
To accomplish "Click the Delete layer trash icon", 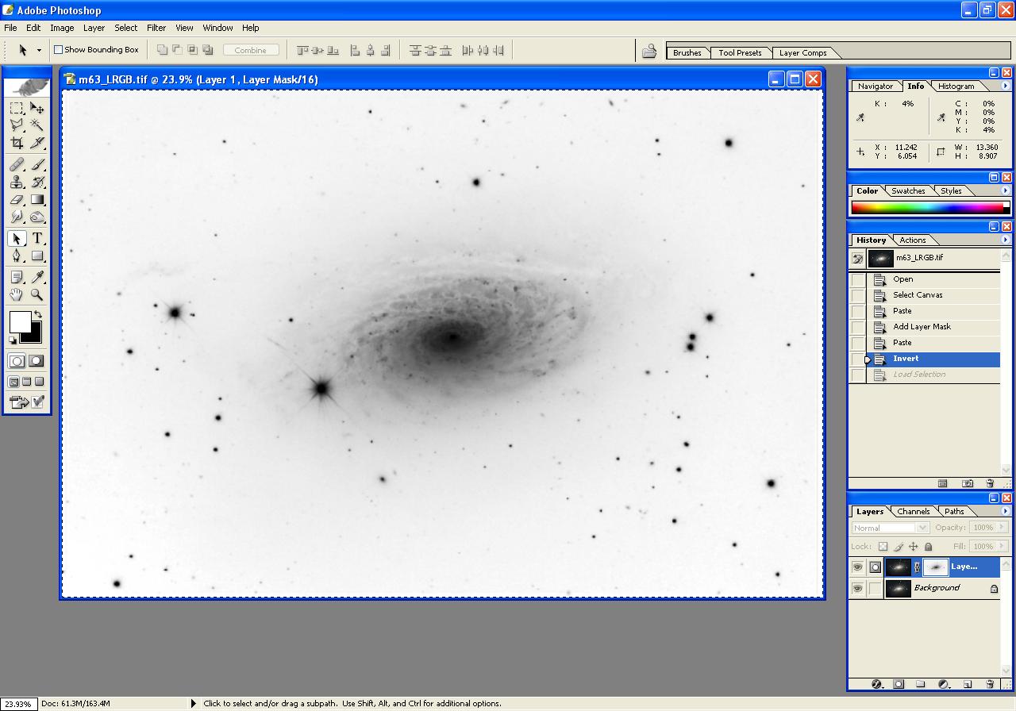I will click(x=990, y=684).
